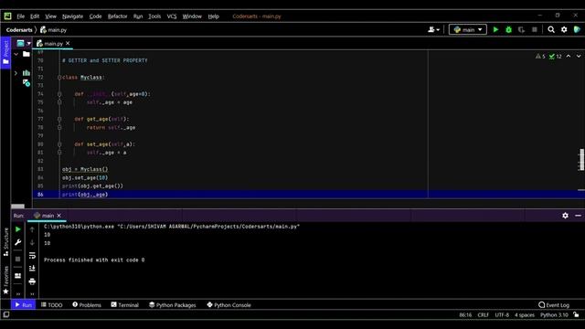Viewport: 585px width, 329px height.
Task: Select the project root folder icon
Action: (x=27, y=55)
